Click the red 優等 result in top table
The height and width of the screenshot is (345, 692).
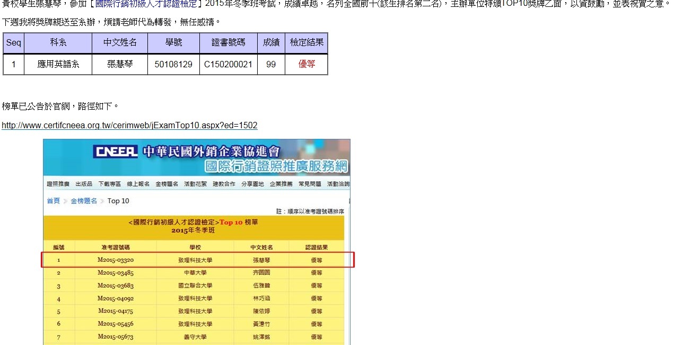tap(306, 65)
